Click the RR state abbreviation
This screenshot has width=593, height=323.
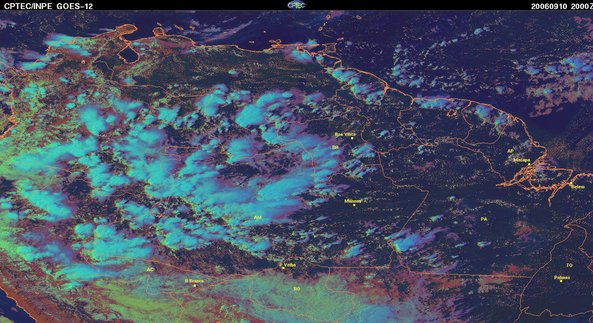335,147
